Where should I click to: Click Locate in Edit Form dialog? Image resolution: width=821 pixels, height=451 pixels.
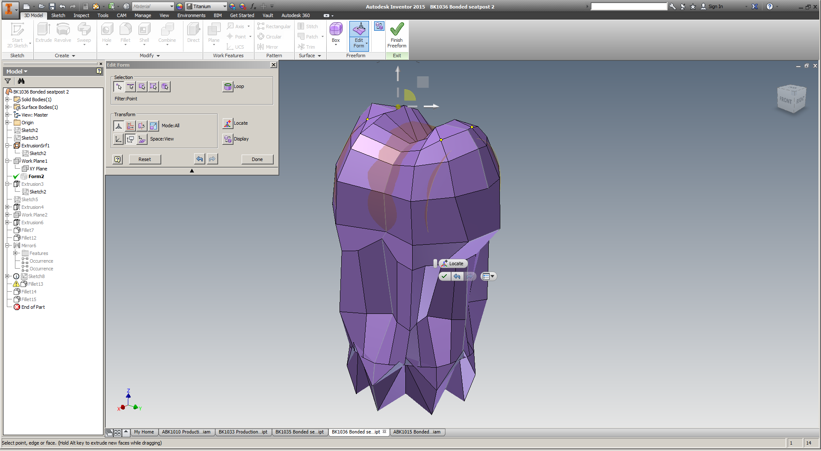228,123
